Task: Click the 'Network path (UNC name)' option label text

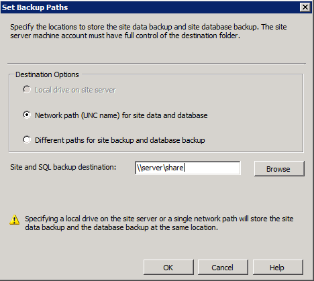Action: point(121,115)
